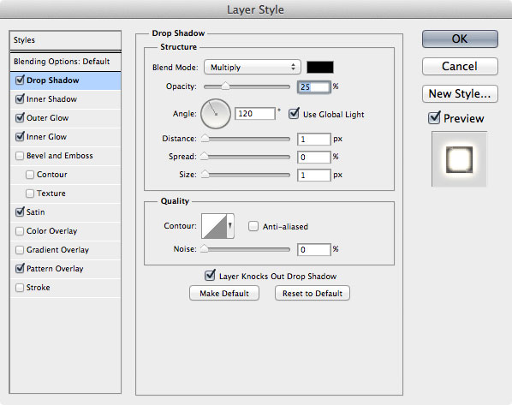Viewport: 512px width, 405px height.
Task: Confirm with the OK button
Action: tap(460, 39)
